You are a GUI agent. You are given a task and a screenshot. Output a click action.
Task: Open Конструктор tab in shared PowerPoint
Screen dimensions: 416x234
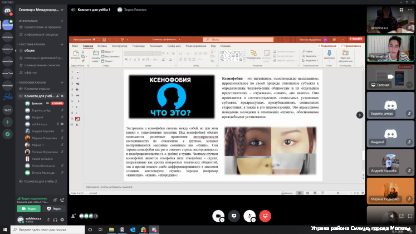(x=119, y=46)
